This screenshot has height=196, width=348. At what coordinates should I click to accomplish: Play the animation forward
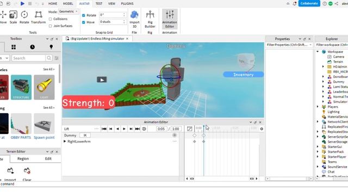pyautogui.click(x=125, y=129)
